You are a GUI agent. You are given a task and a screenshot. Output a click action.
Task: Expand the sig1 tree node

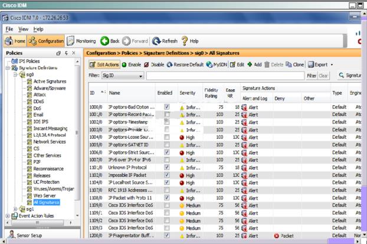15,209
